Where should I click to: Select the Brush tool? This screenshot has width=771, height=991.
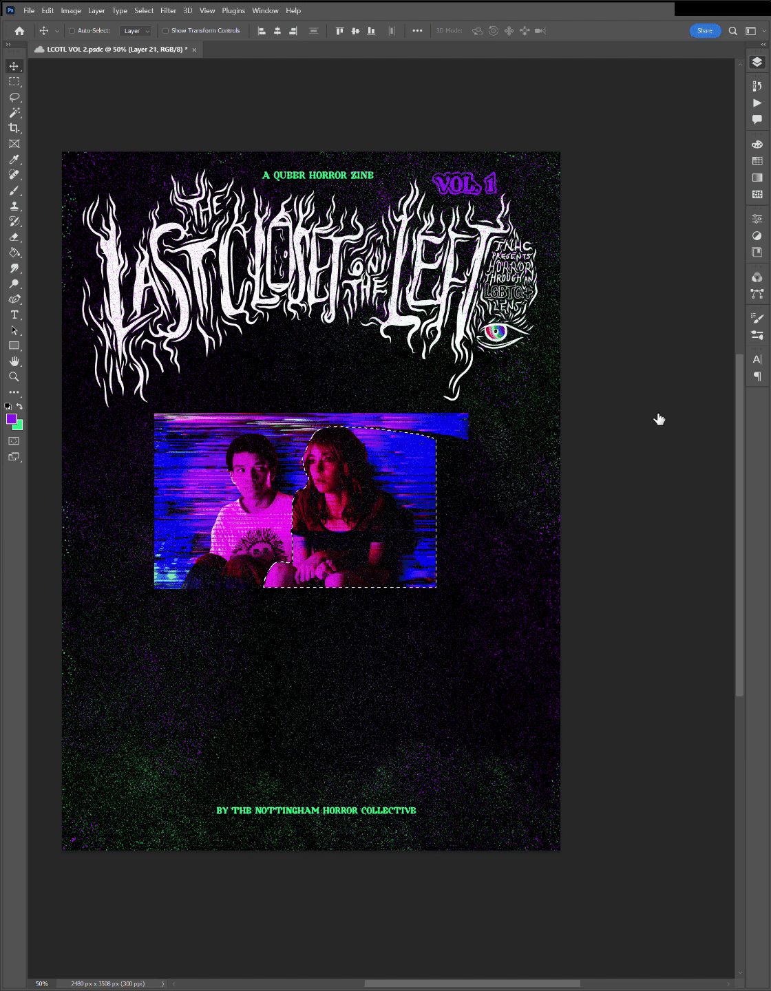point(14,191)
